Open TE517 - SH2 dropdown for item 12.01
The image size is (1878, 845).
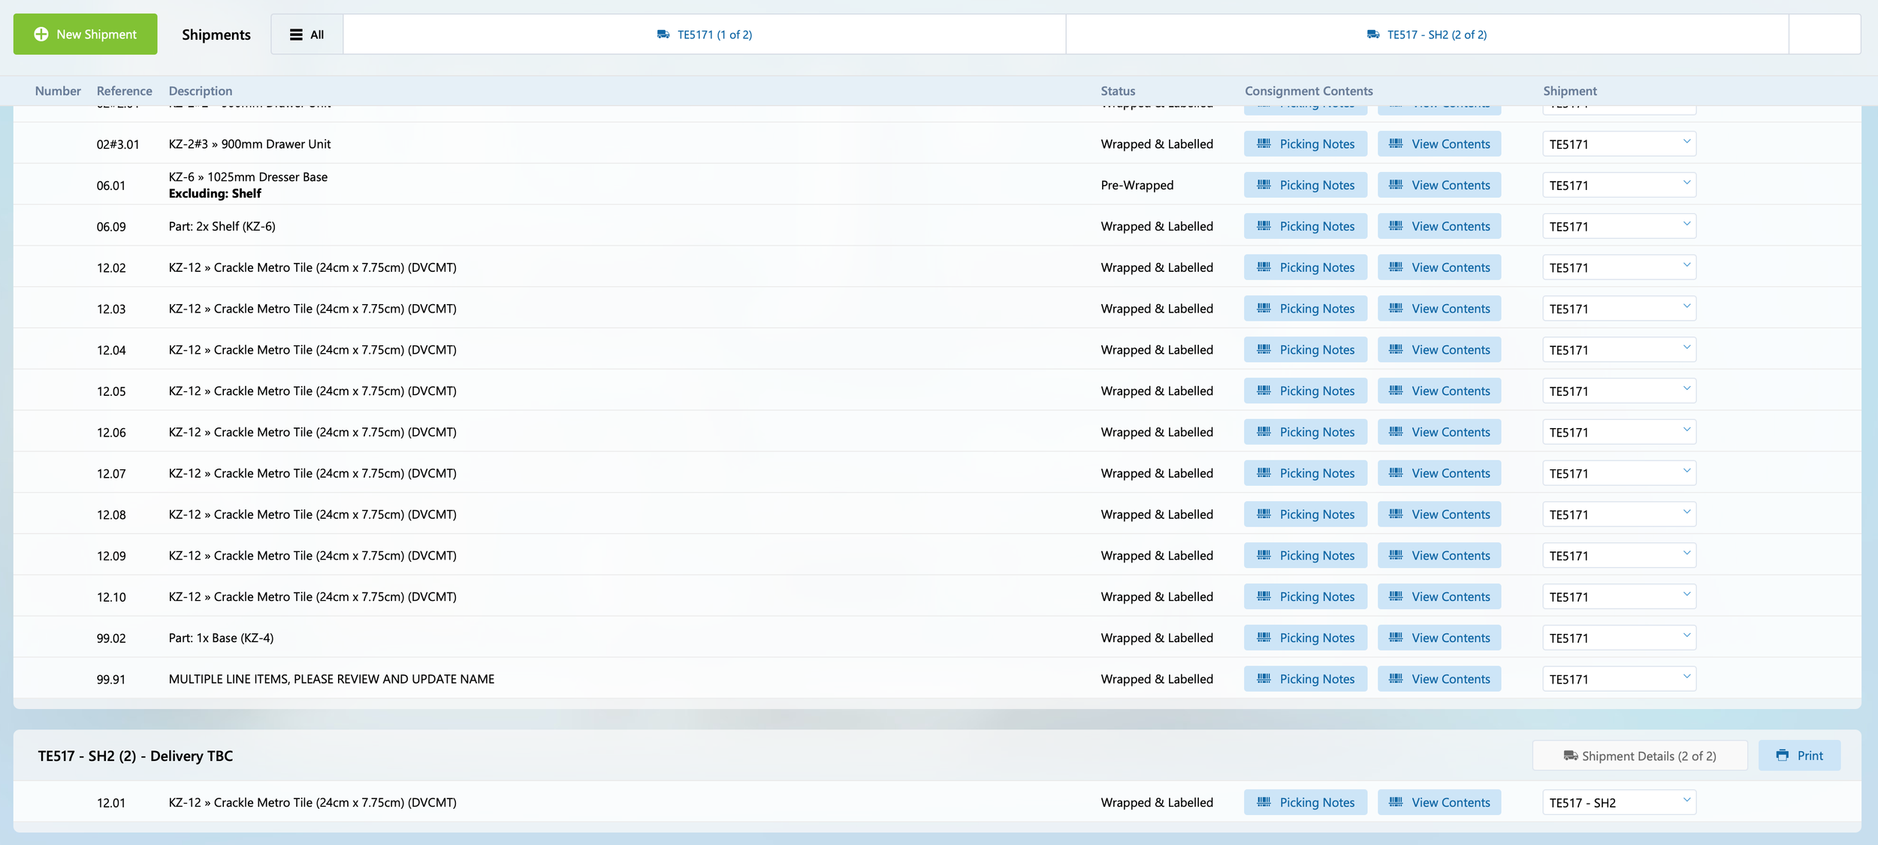point(1619,803)
